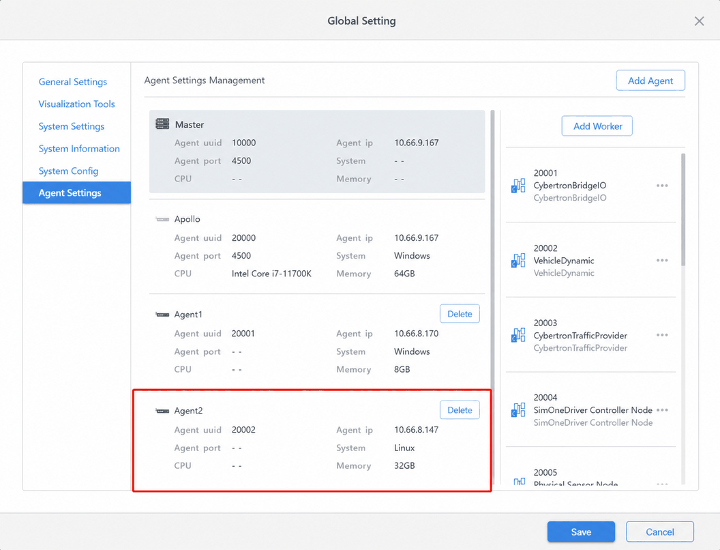Click Apollo agent uuid value 20000

click(244, 238)
